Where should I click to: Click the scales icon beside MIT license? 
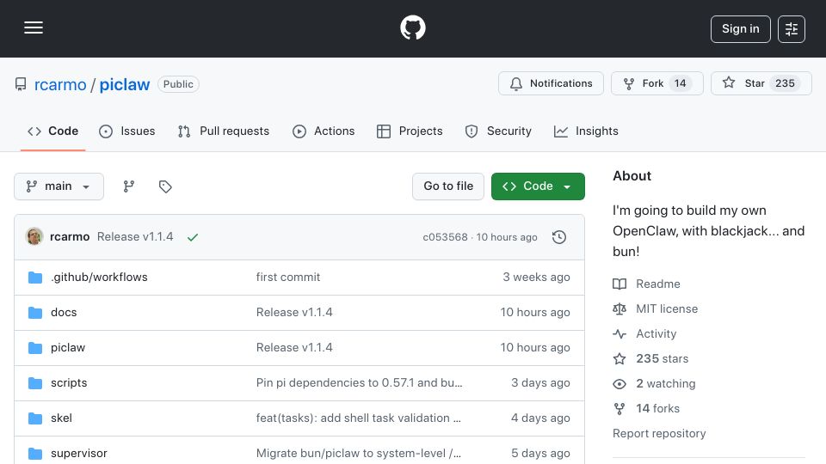(619, 308)
